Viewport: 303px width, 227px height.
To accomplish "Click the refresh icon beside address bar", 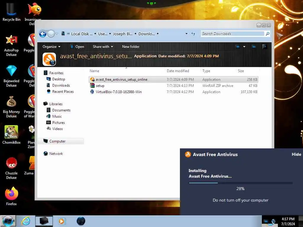I will click(193, 34).
